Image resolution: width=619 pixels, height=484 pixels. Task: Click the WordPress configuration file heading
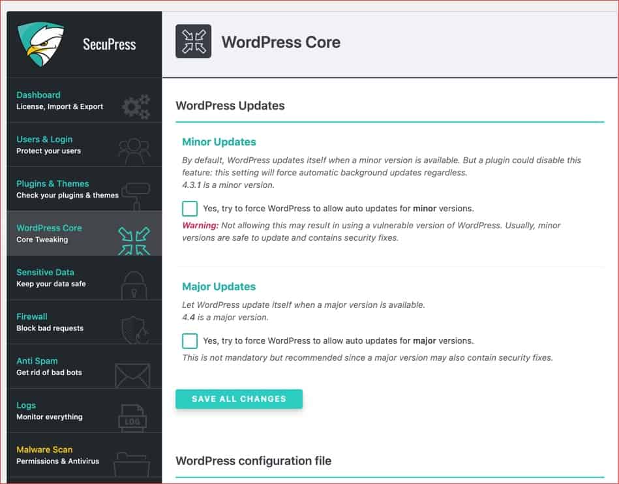pyautogui.click(x=254, y=461)
